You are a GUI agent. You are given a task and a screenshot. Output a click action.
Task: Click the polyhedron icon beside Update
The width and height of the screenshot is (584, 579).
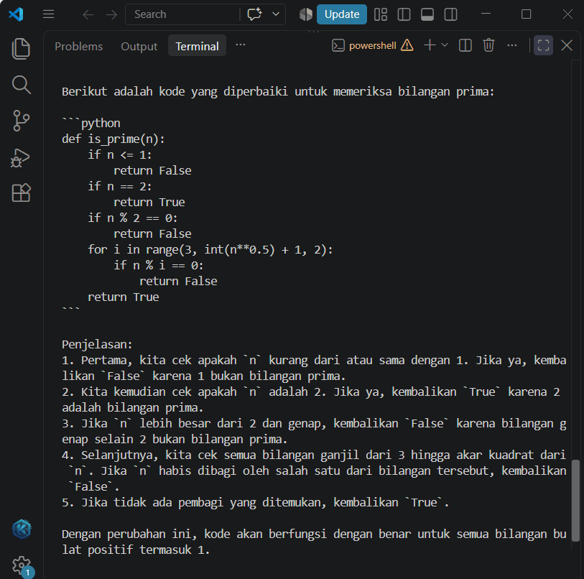[306, 14]
